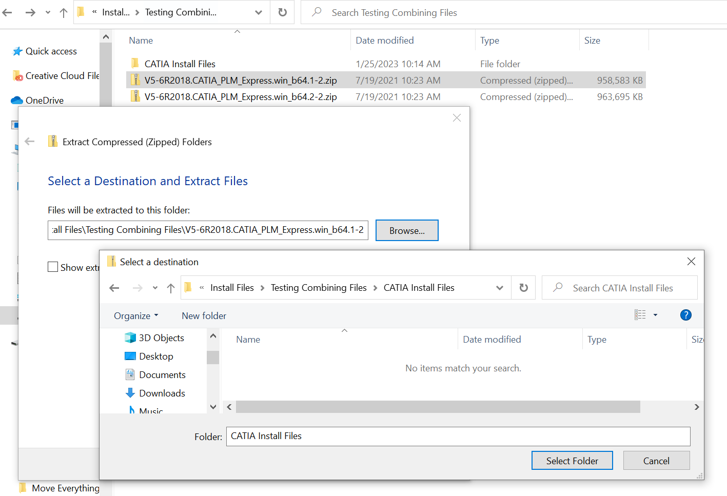The height and width of the screenshot is (496, 727).
Task: Click navigation tree scroll up arrow
Action: pos(213,336)
